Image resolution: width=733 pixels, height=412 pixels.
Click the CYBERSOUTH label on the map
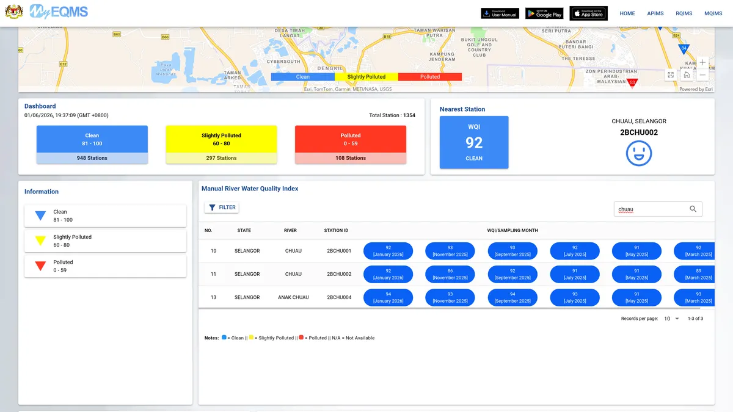(x=283, y=62)
